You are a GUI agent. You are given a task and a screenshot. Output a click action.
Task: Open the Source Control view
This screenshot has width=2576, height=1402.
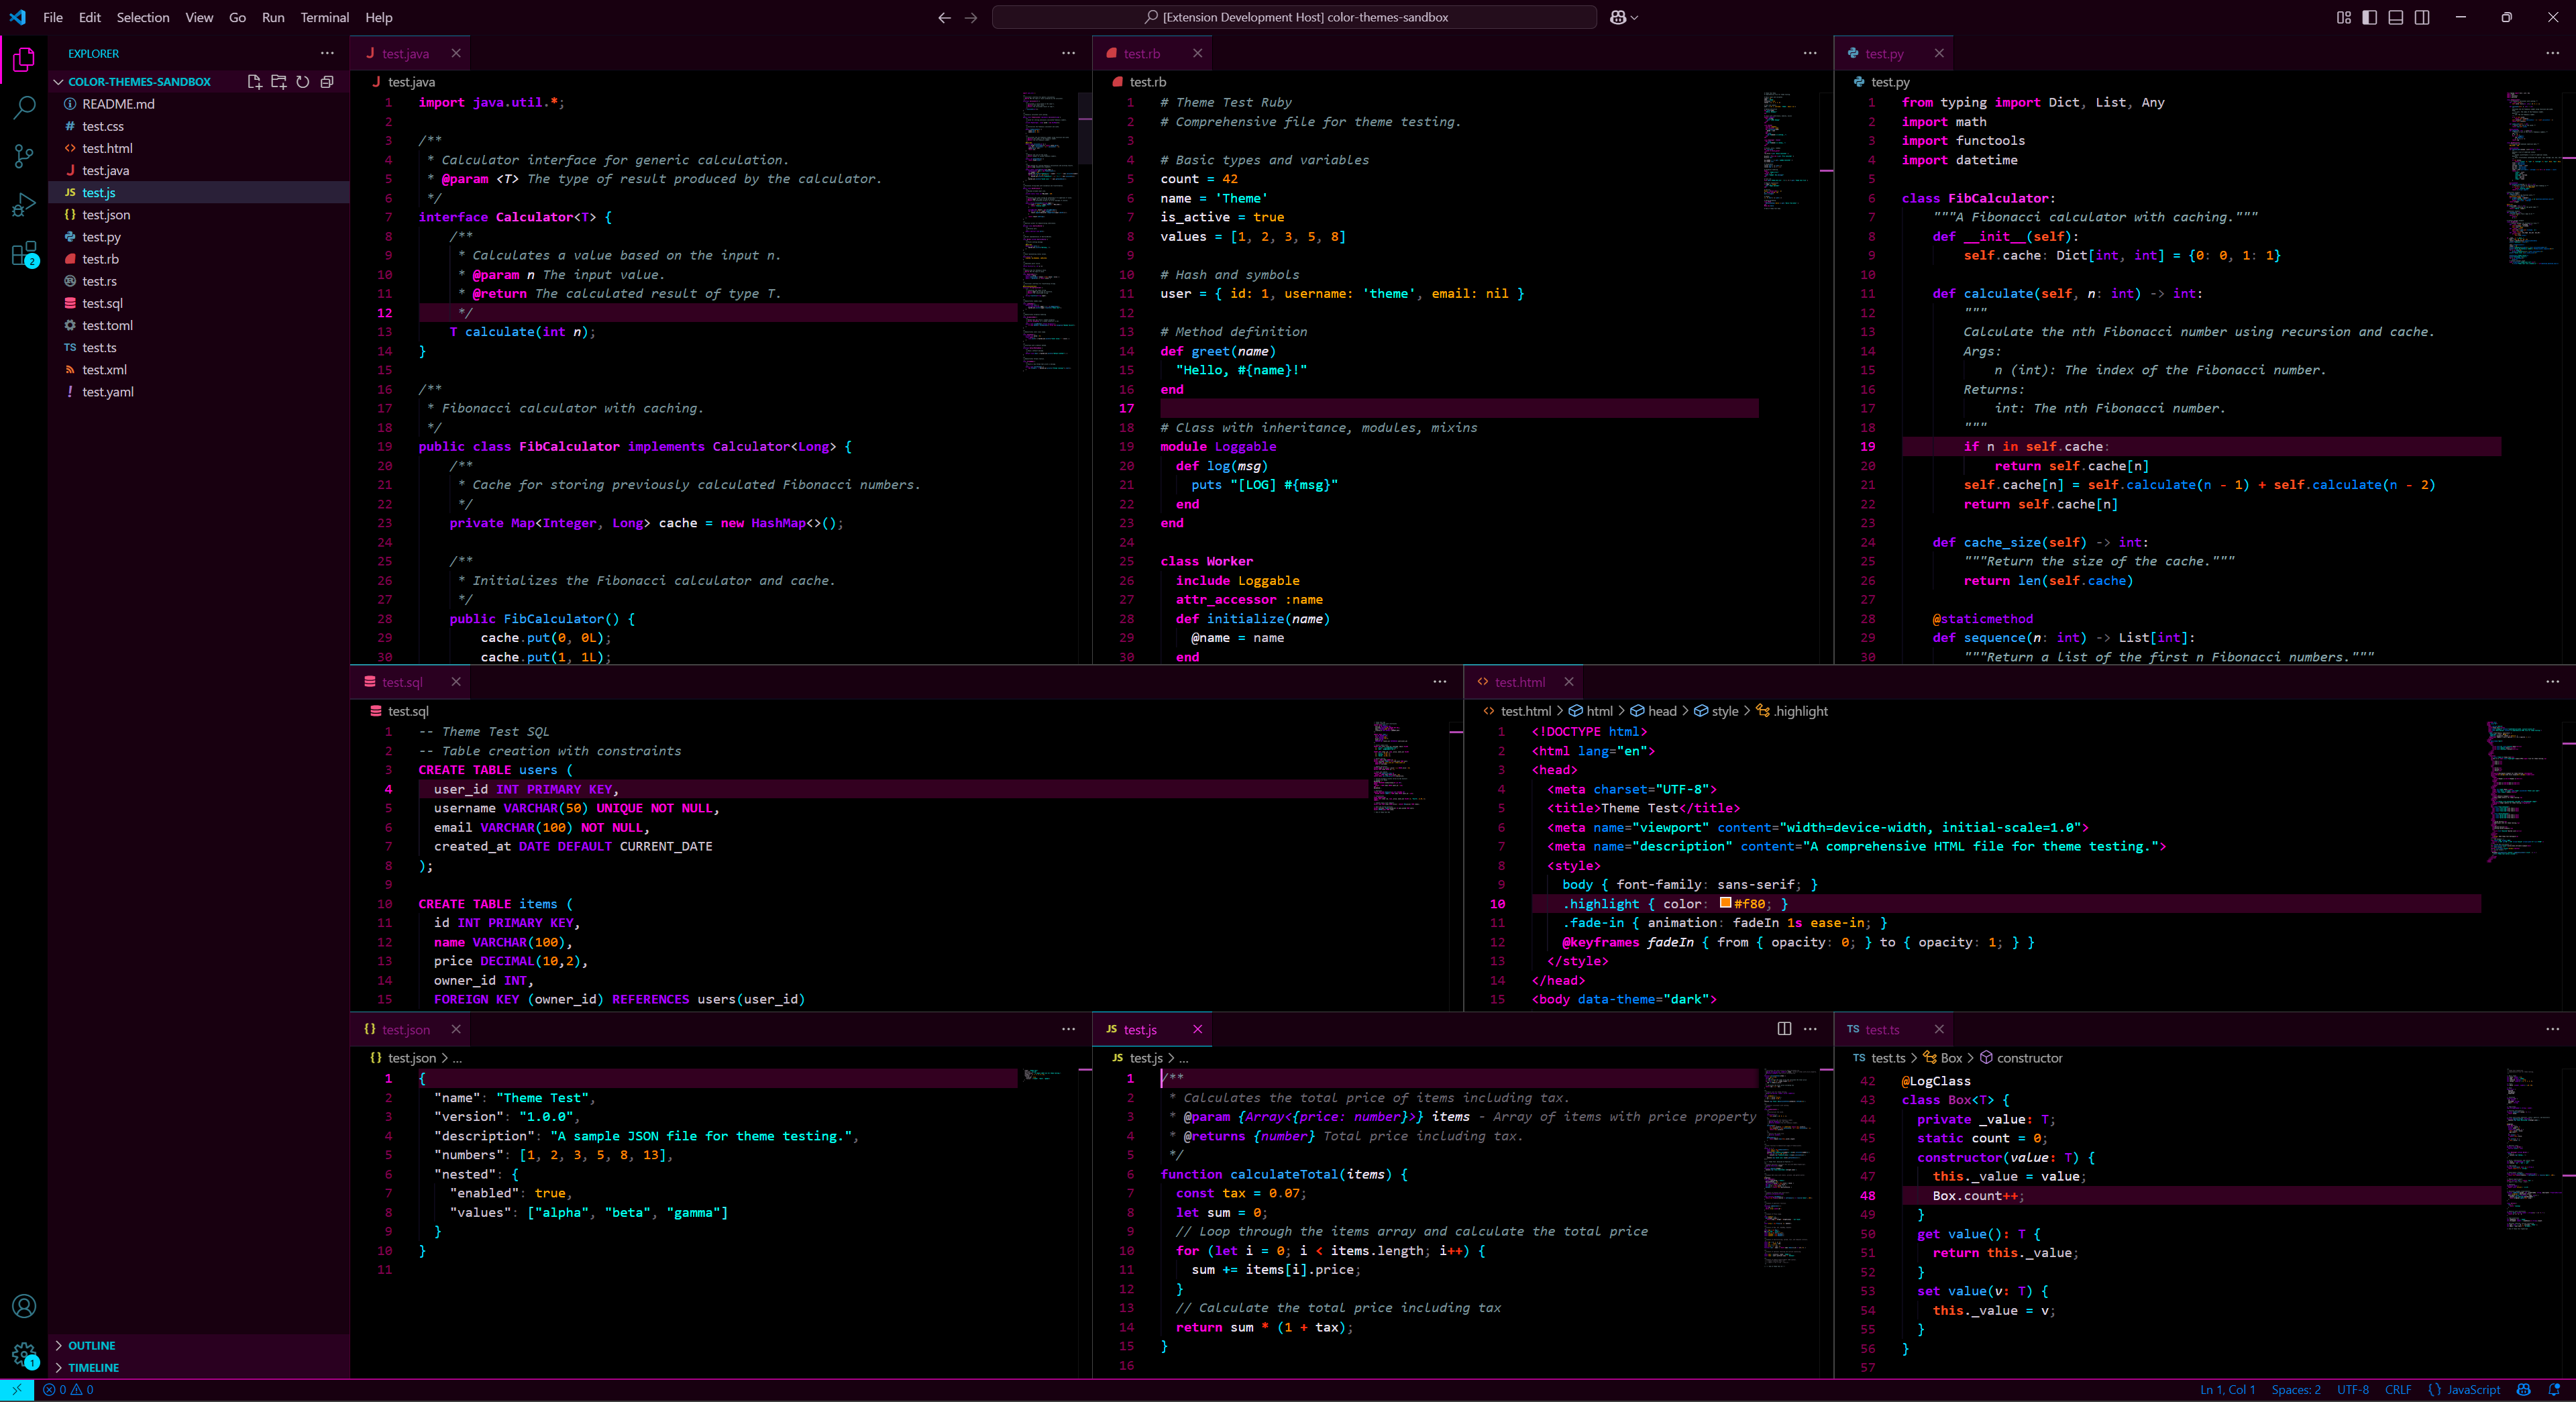pyautogui.click(x=24, y=156)
